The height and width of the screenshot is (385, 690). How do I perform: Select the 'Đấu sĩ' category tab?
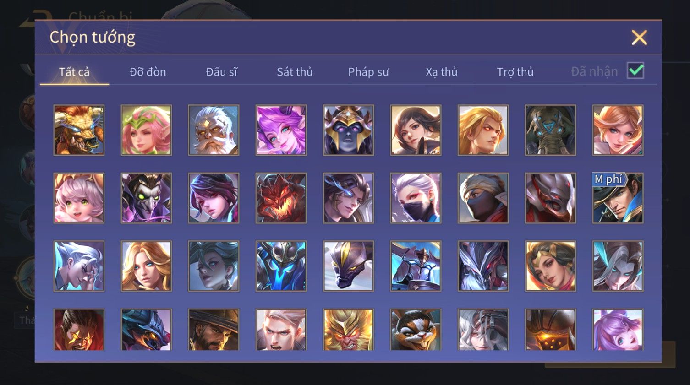coord(221,72)
